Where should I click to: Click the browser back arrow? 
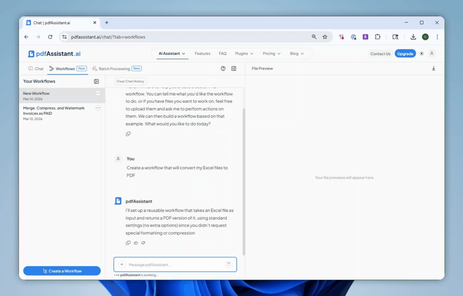coord(26,37)
